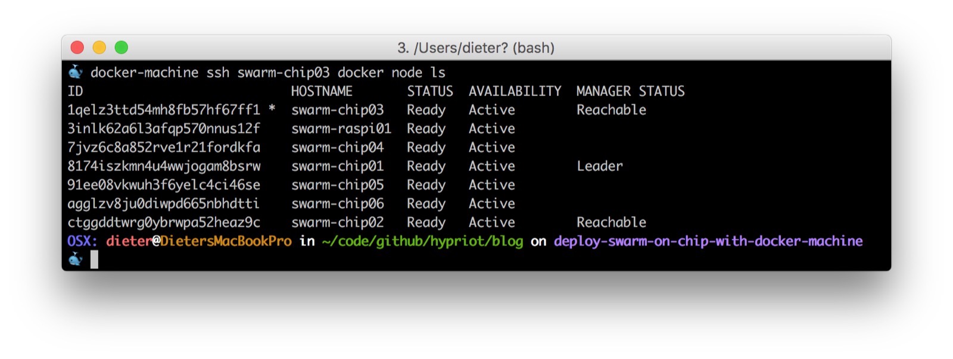Click branch name 'deploy-swarm-on-chip-with-docker-machine'

click(708, 241)
